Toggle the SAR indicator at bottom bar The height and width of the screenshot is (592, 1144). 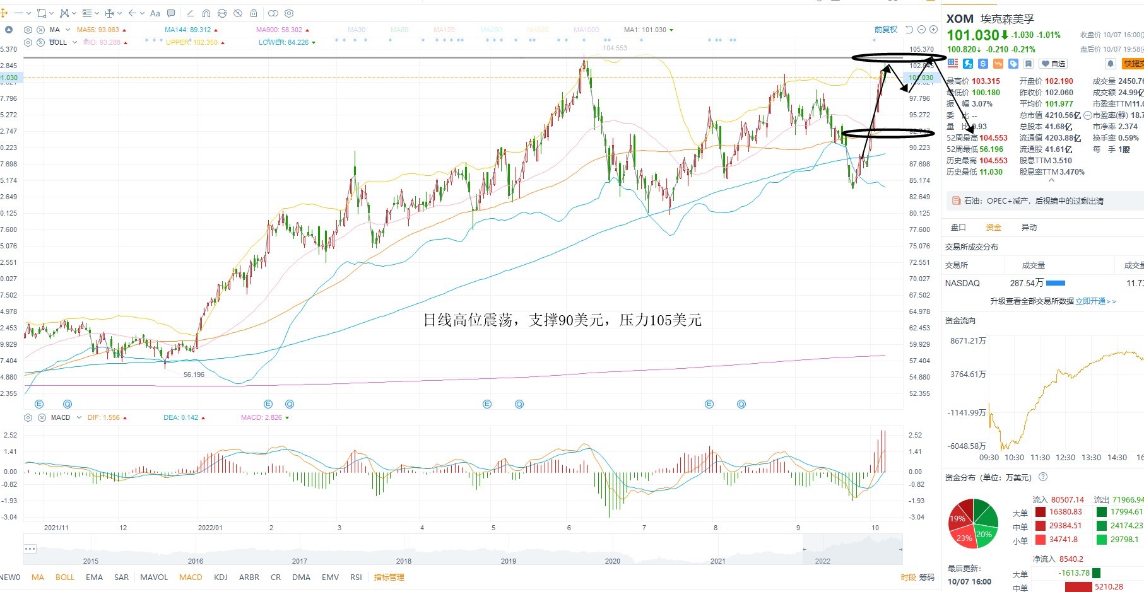[x=121, y=577]
